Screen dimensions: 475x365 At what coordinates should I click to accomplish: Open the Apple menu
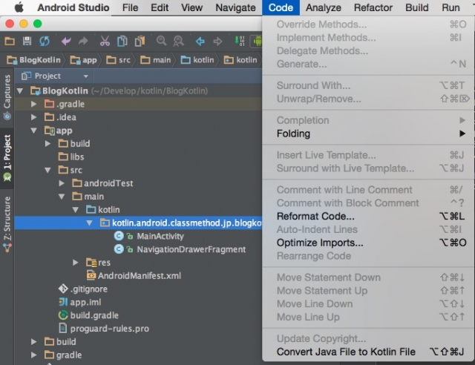[19, 8]
